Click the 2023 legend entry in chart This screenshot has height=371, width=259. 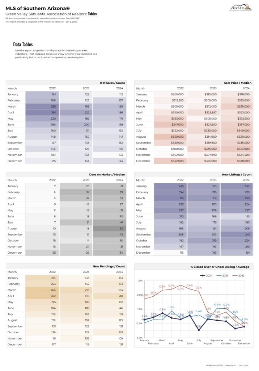[x=222, y=276]
